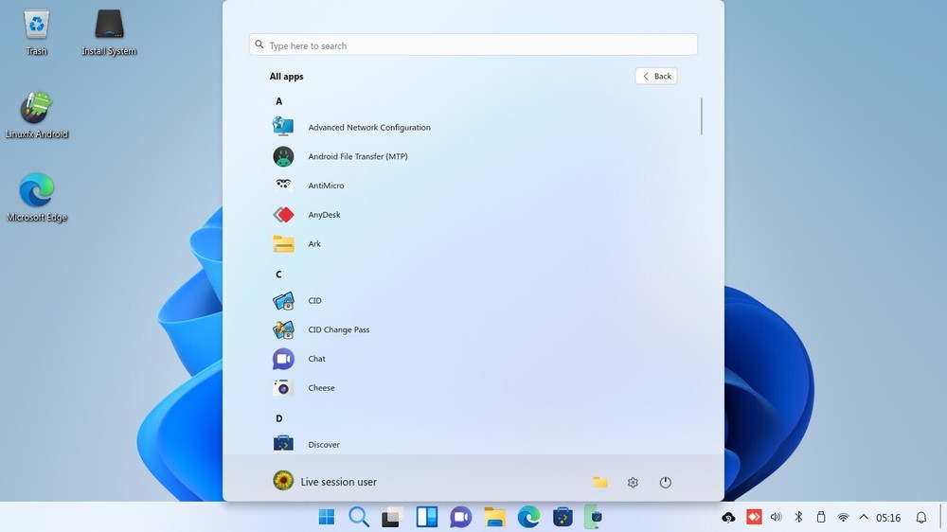The height and width of the screenshot is (532, 947).
Task: Open Discover software store entry
Action: (323, 445)
